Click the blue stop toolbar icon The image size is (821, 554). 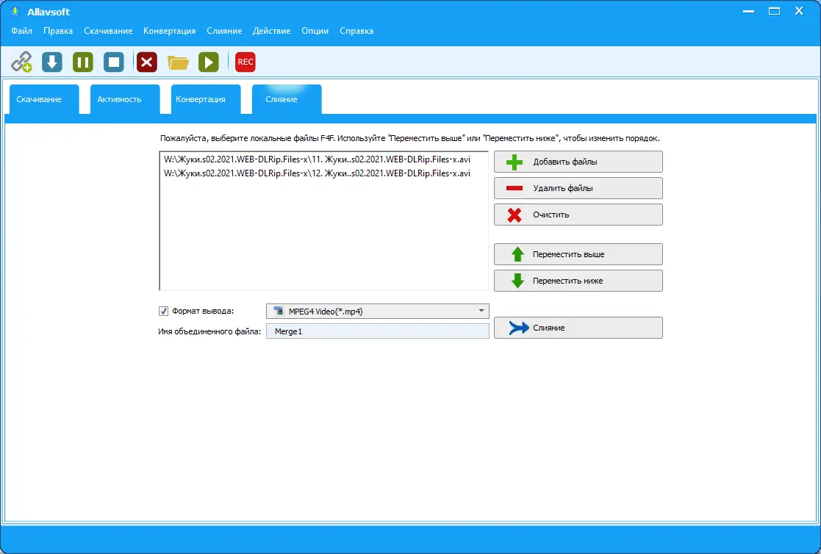114,62
